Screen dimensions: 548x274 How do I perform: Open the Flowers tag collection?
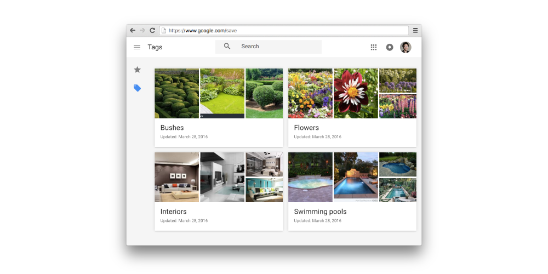tap(306, 128)
